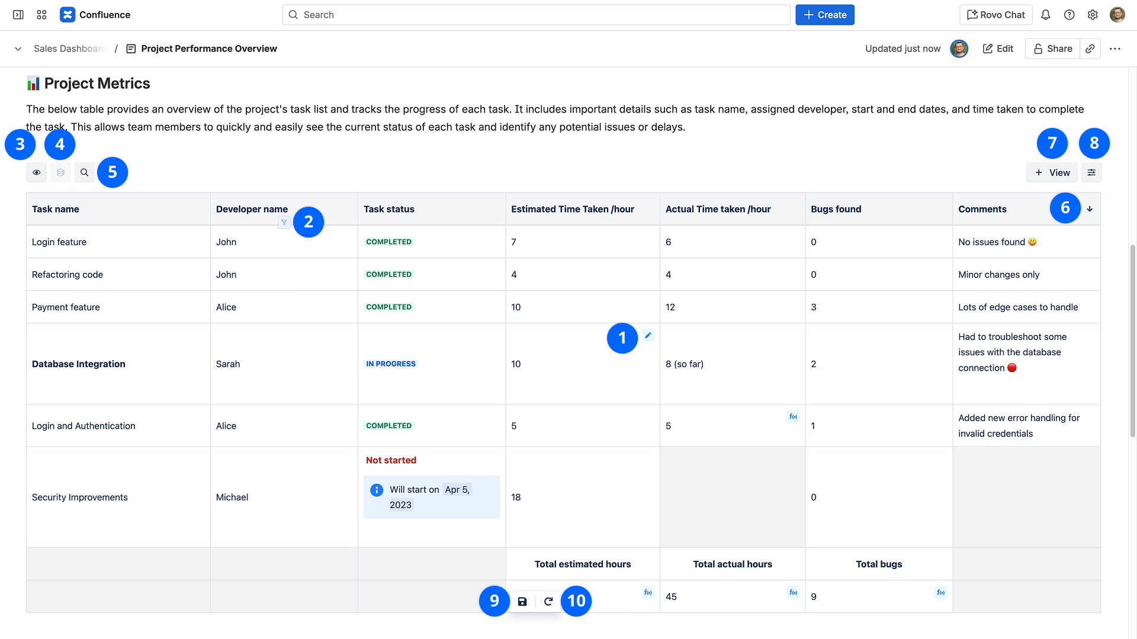Click the Edit page button
This screenshot has width=1137, height=639.
(x=998, y=49)
